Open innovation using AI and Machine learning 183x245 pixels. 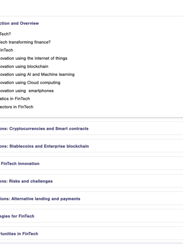(x=37, y=74)
